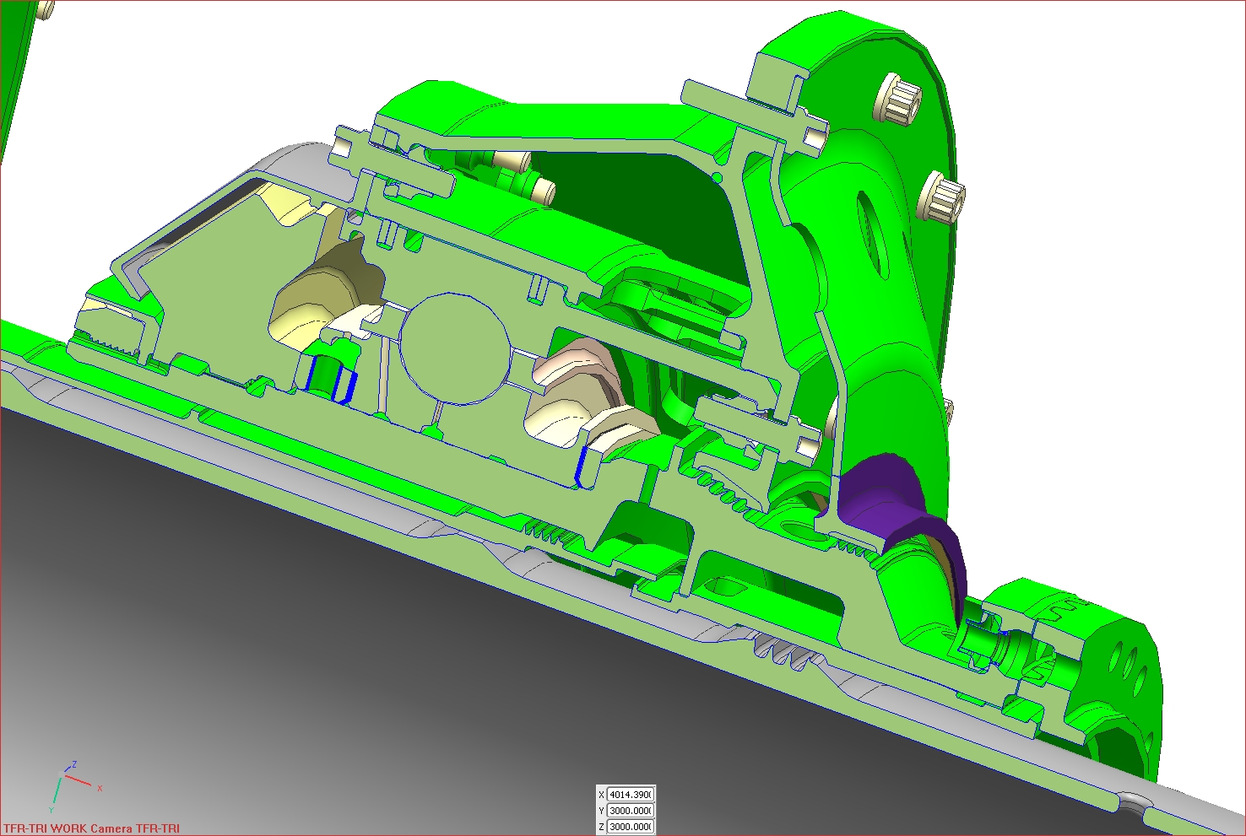Click the X coordinate input field

click(x=631, y=795)
